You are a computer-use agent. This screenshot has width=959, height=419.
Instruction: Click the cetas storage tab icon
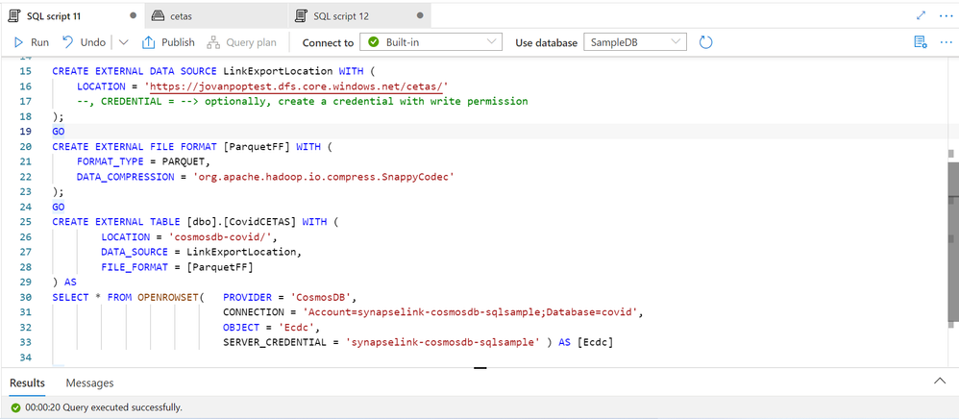158,16
